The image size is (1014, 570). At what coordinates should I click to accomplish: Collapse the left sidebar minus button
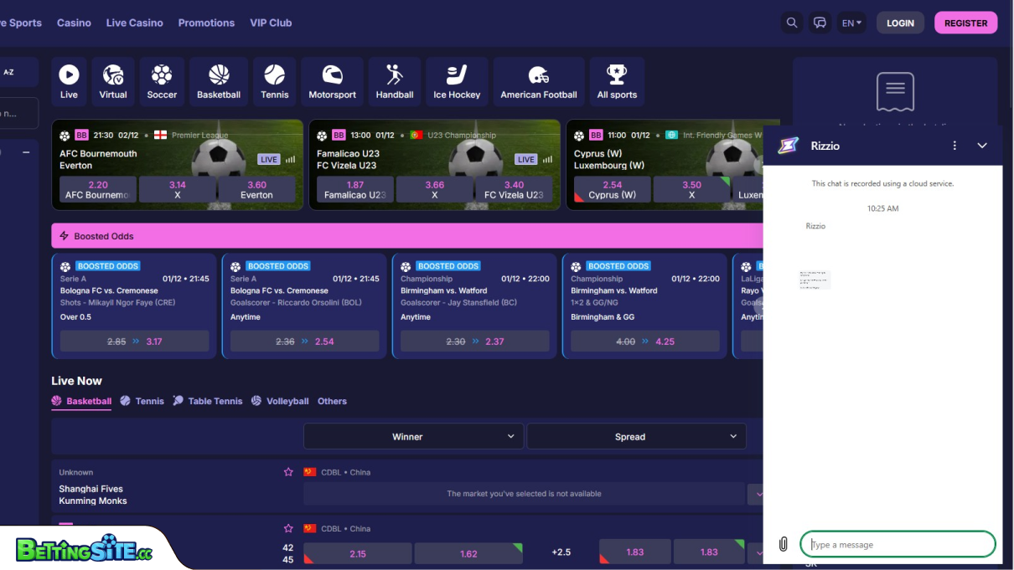(x=26, y=152)
